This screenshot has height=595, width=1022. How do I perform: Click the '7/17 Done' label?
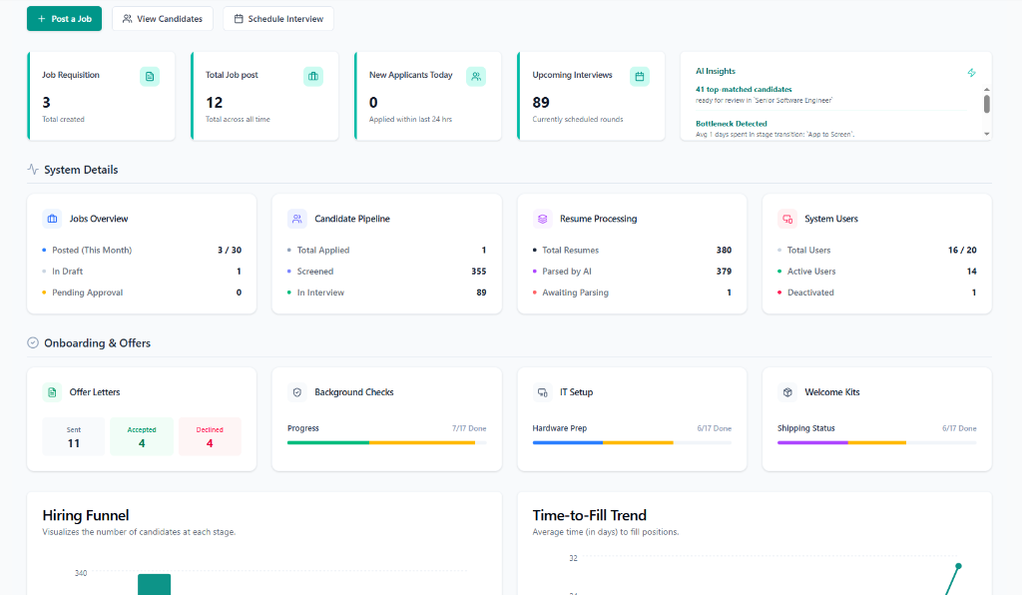click(x=469, y=428)
